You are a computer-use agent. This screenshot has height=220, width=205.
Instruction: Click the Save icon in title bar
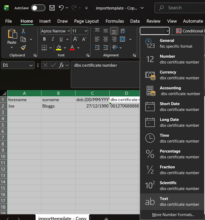[52, 8]
